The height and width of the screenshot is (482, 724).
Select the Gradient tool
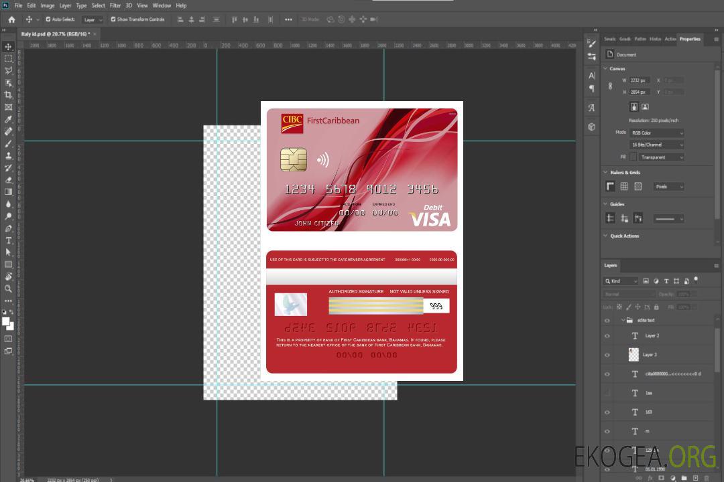[8, 192]
